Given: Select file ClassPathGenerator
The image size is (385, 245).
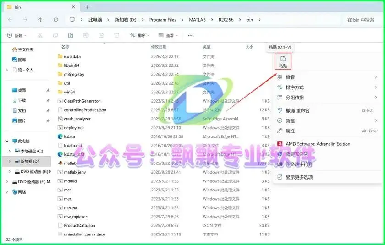Looking at the screenshot, I should (x=82, y=101).
